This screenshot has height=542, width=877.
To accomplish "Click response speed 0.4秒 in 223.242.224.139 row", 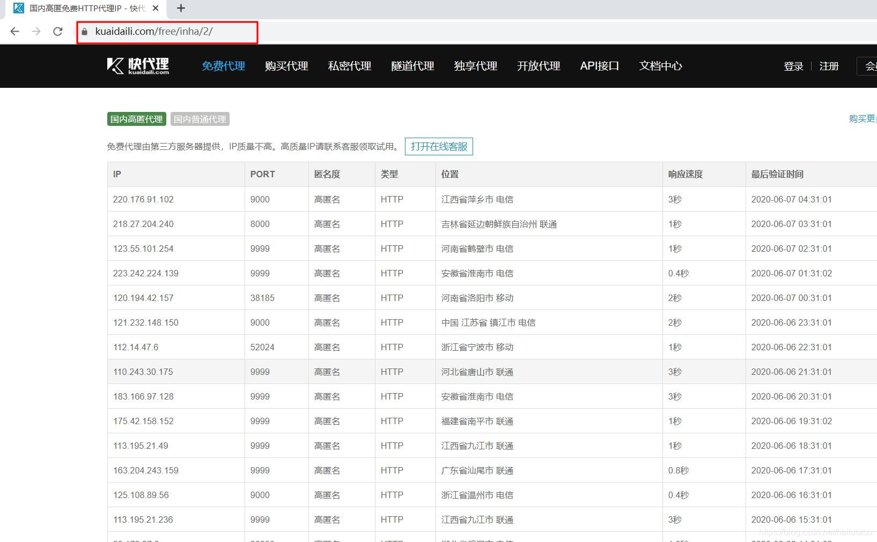I will click(679, 273).
